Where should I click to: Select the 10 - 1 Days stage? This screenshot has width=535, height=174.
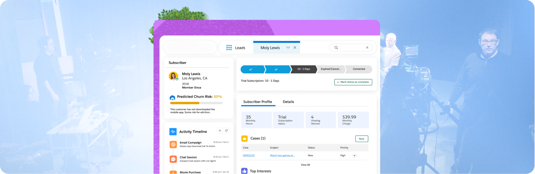click(303, 69)
